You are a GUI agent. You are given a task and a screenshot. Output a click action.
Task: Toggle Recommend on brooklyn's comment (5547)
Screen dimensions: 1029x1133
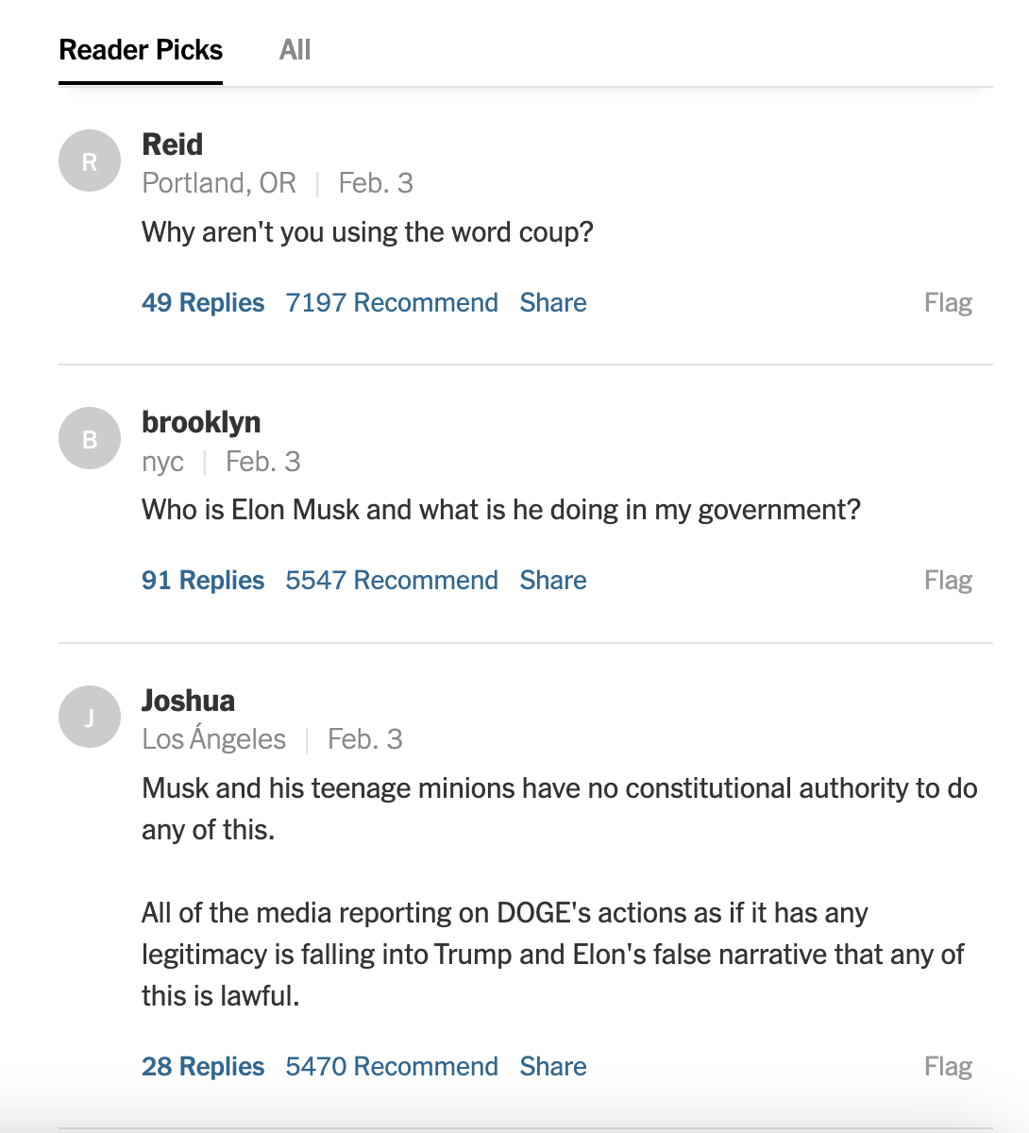[x=392, y=581]
